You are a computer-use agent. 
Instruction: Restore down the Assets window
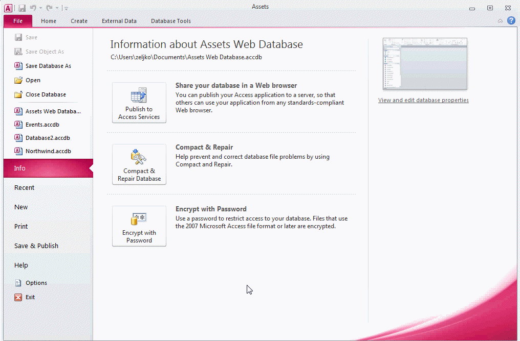[x=490, y=8]
